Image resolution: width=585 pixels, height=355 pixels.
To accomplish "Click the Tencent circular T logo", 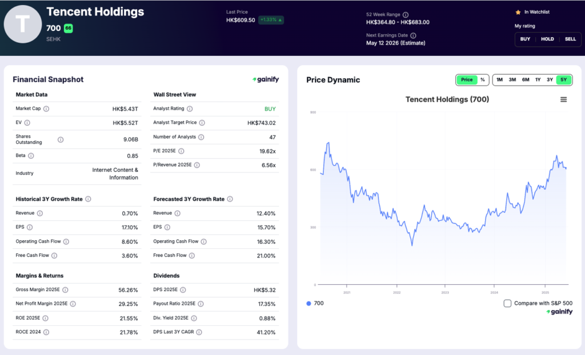I will [23, 24].
